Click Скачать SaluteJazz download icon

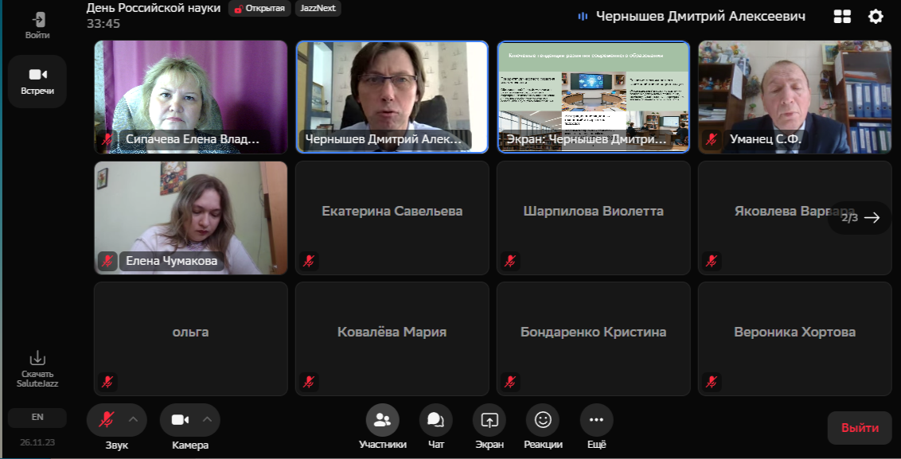[x=37, y=359]
